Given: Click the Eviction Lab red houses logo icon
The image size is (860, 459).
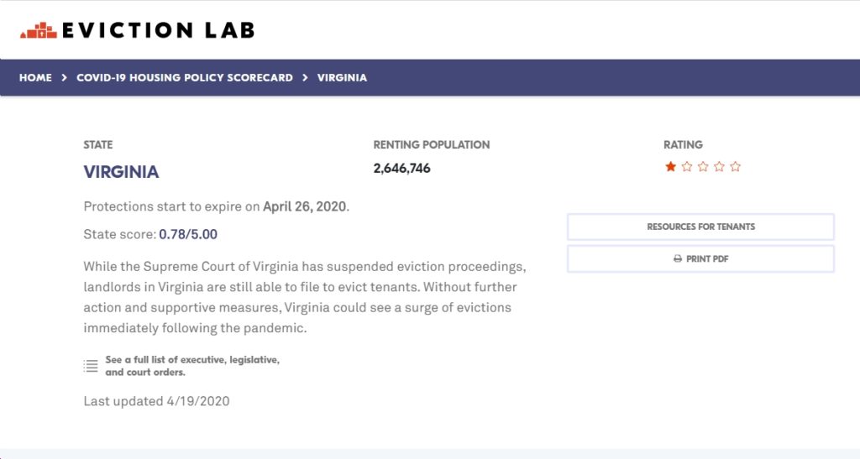Looking at the screenshot, I should tap(39, 30).
